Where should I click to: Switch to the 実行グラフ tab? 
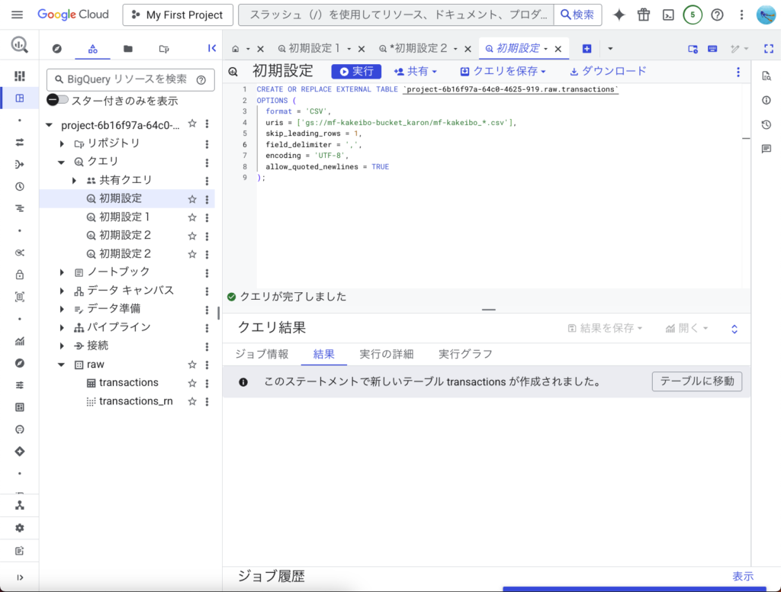(465, 354)
